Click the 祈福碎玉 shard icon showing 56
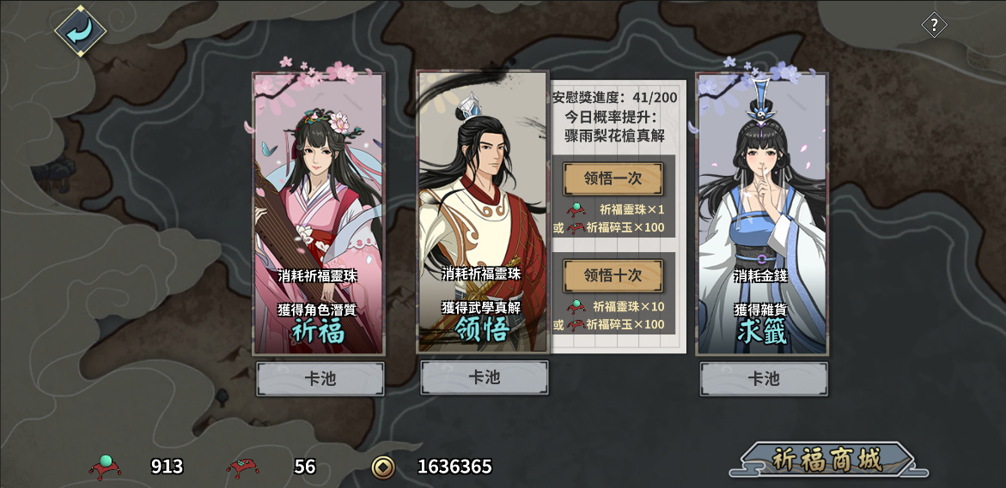The height and width of the screenshot is (488, 1006). tap(242, 467)
